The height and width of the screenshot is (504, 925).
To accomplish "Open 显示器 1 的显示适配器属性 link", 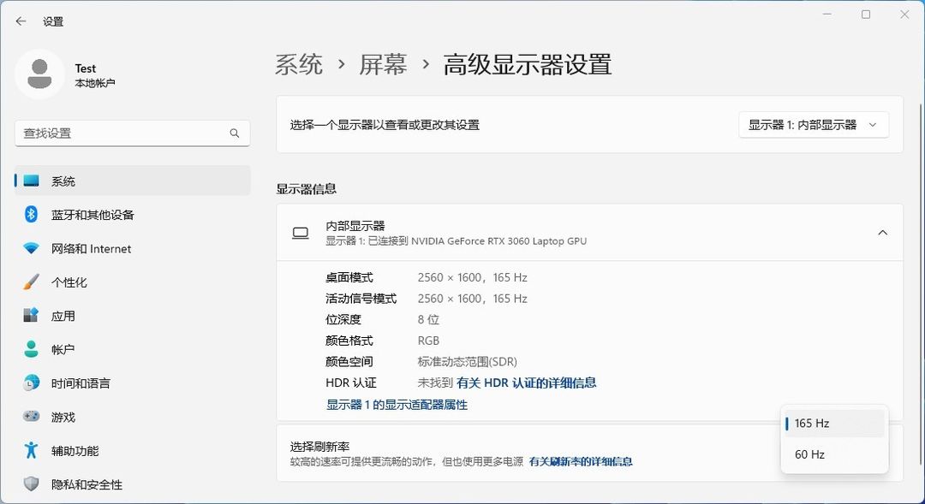I will tap(397, 405).
